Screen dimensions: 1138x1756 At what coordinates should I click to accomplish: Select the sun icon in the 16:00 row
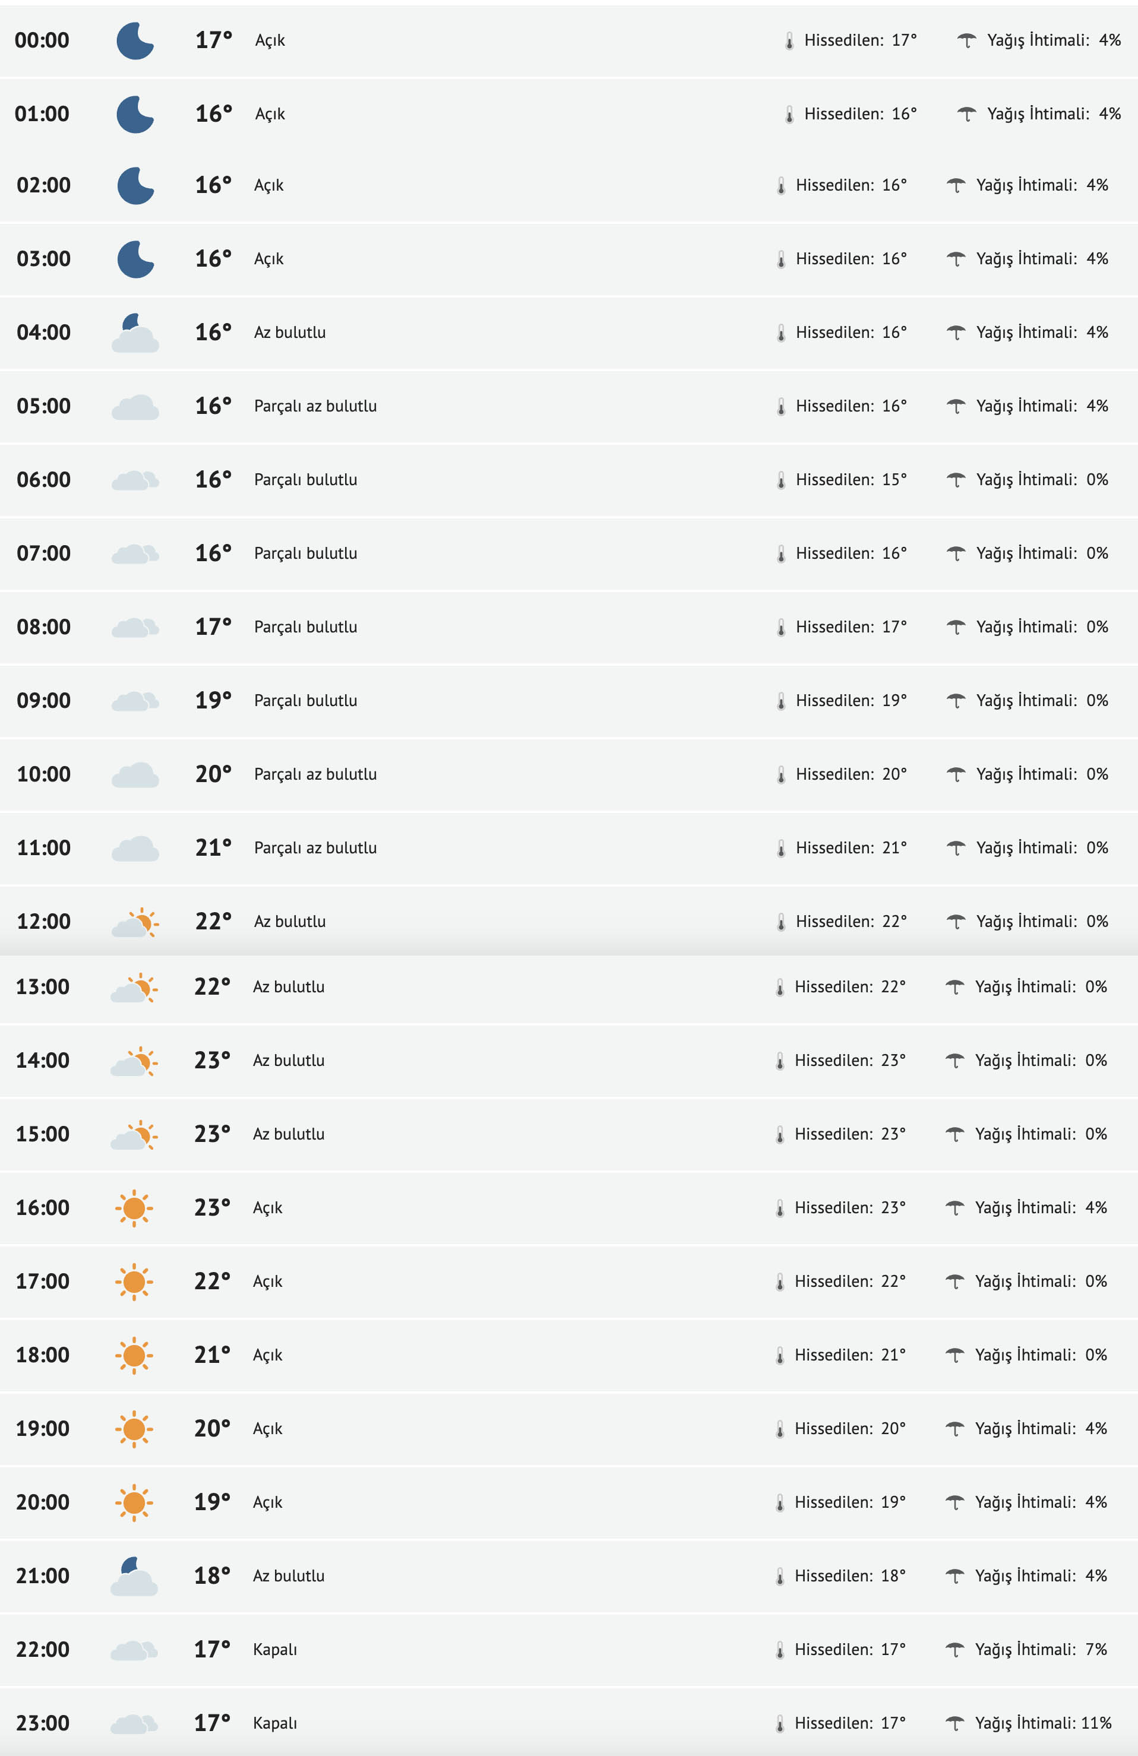tap(134, 1208)
